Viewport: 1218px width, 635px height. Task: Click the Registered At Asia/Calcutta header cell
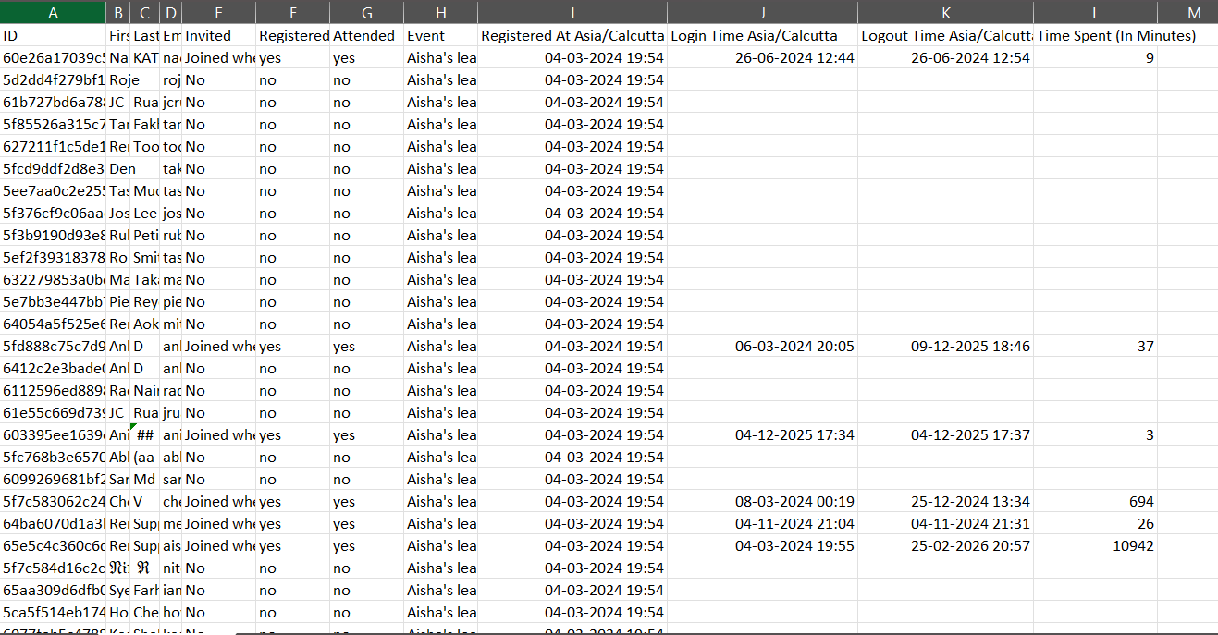click(572, 35)
